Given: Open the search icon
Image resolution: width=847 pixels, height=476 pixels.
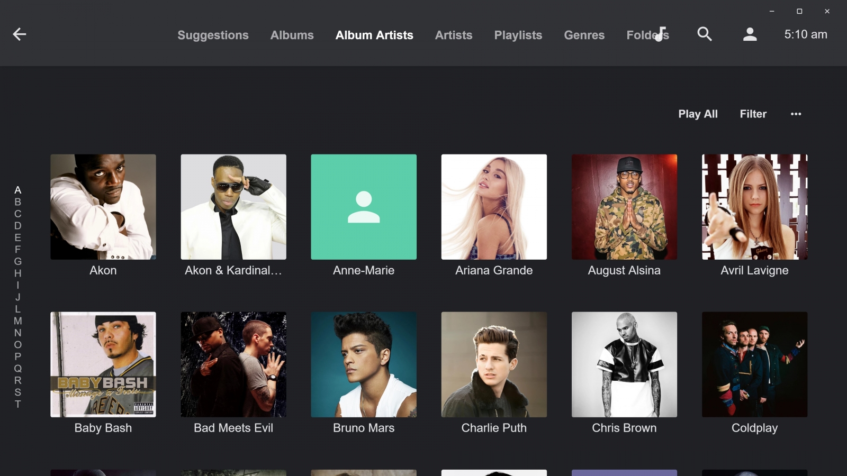Looking at the screenshot, I should 704,34.
